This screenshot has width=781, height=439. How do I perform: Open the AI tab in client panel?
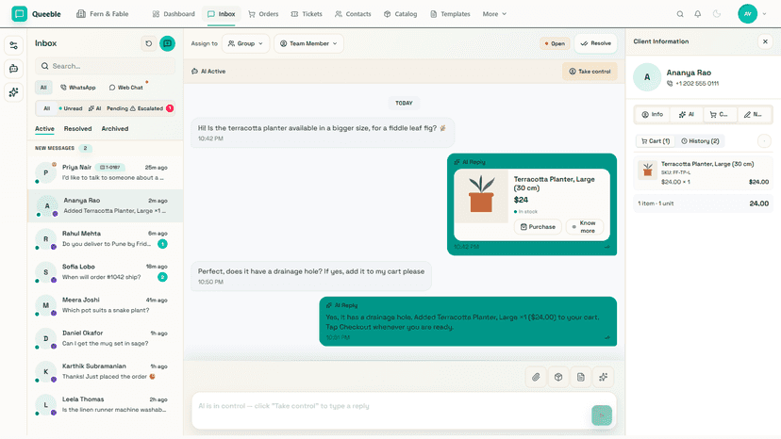pos(686,115)
